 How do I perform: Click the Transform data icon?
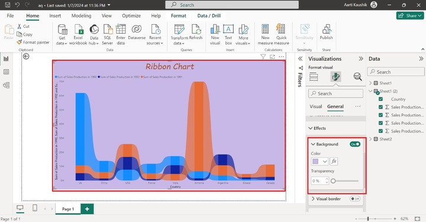click(179, 30)
